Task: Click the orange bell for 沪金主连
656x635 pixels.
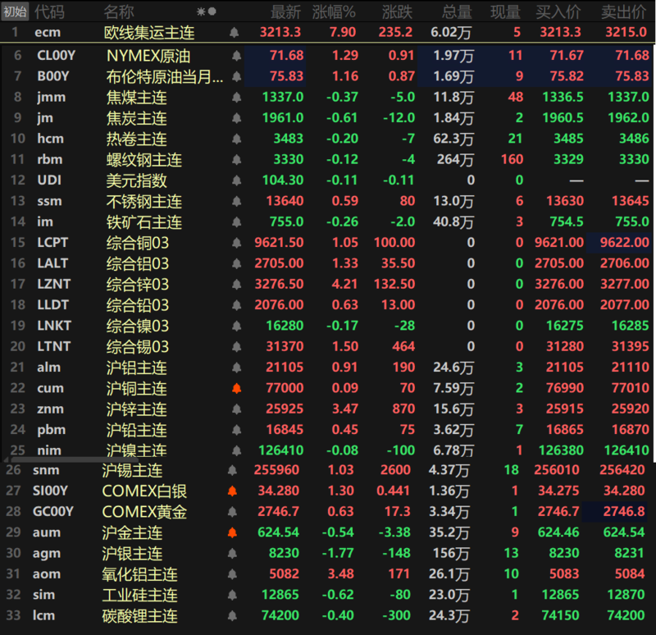Action: (x=232, y=532)
